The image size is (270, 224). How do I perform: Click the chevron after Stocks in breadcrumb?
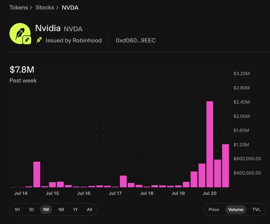click(x=57, y=8)
